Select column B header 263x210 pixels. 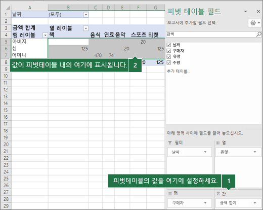point(68,8)
